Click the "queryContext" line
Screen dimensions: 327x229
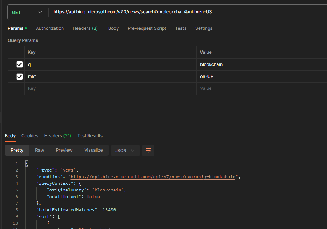(59, 183)
